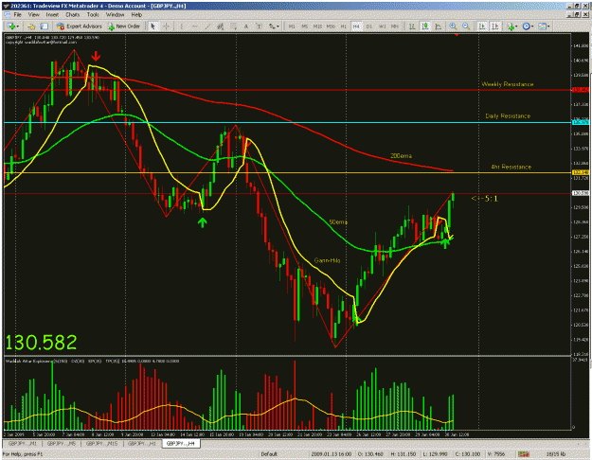Switch to the GBPJPY M1 chart tab
Viewport: 592px width, 460px height.
(23, 443)
